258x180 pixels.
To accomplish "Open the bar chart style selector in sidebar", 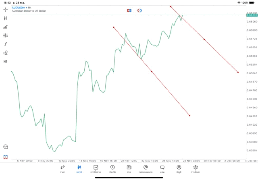I will click(6, 27).
